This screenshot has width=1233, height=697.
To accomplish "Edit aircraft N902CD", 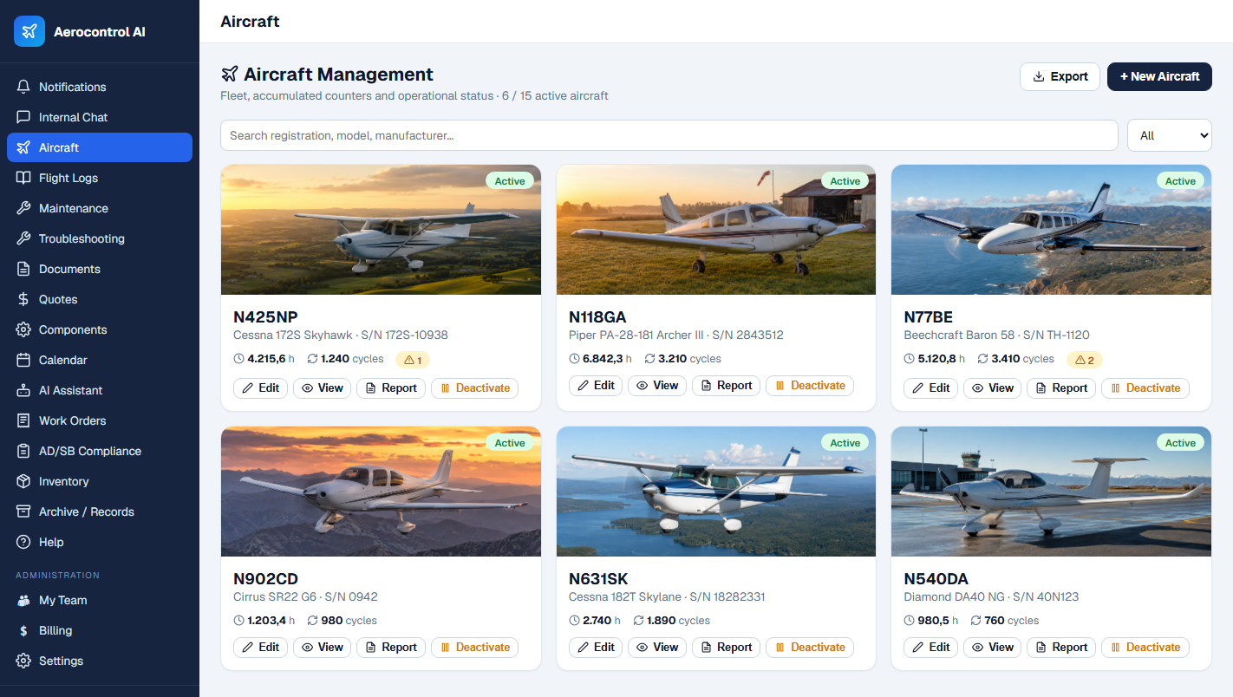I will click(260, 647).
